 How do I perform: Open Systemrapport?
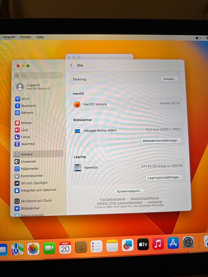pos(129,191)
